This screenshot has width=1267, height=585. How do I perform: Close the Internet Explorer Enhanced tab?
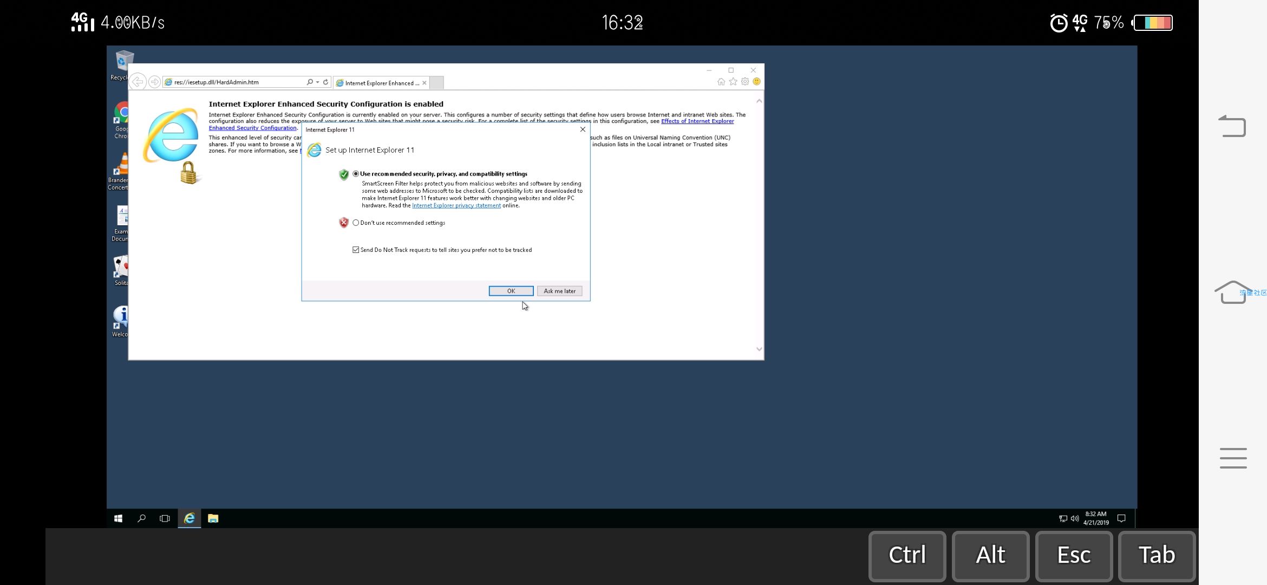point(424,83)
